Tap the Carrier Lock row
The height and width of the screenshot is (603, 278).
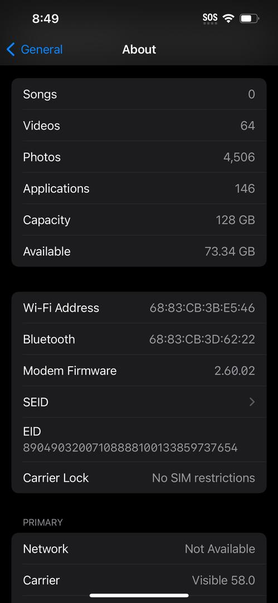click(139, 477)
